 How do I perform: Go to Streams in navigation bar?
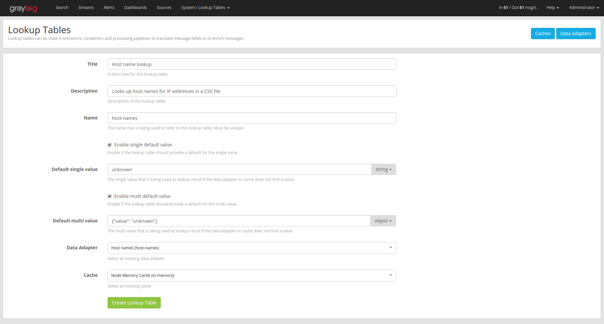point(86,7)
